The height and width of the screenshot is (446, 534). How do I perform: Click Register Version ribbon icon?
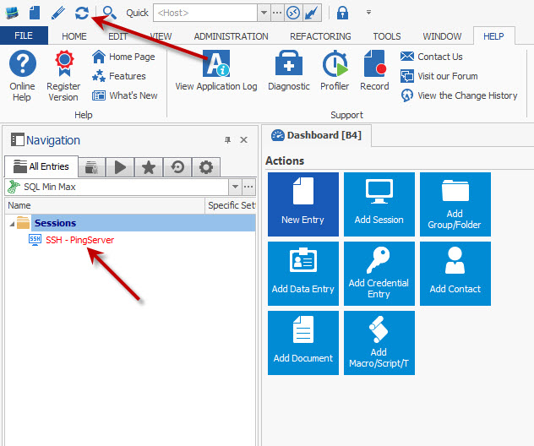63,75
